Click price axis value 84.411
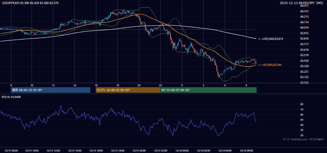Viewport: 327px width, 153px height. 304,6
